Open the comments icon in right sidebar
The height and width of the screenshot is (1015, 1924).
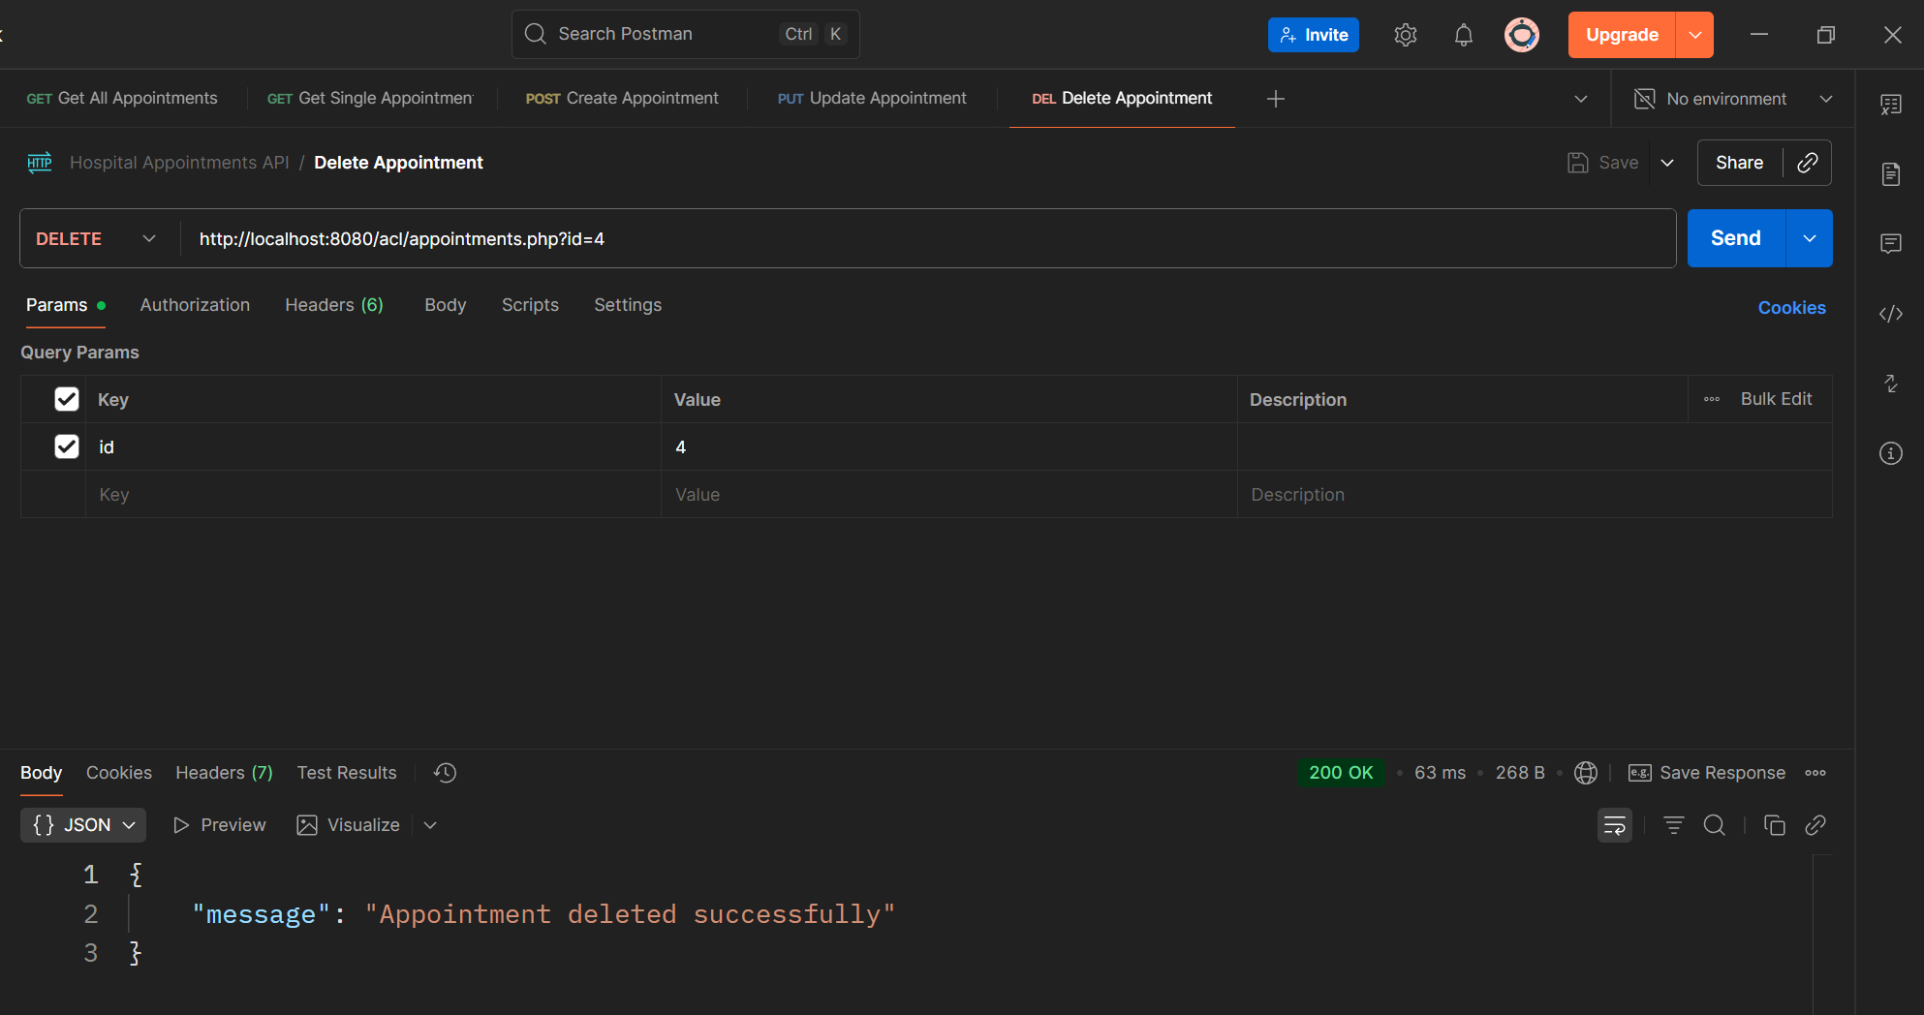[x=1890, y=243]
